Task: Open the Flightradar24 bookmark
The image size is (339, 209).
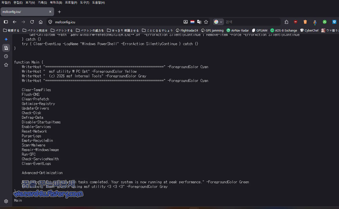Action: click(x=187, y=30)
